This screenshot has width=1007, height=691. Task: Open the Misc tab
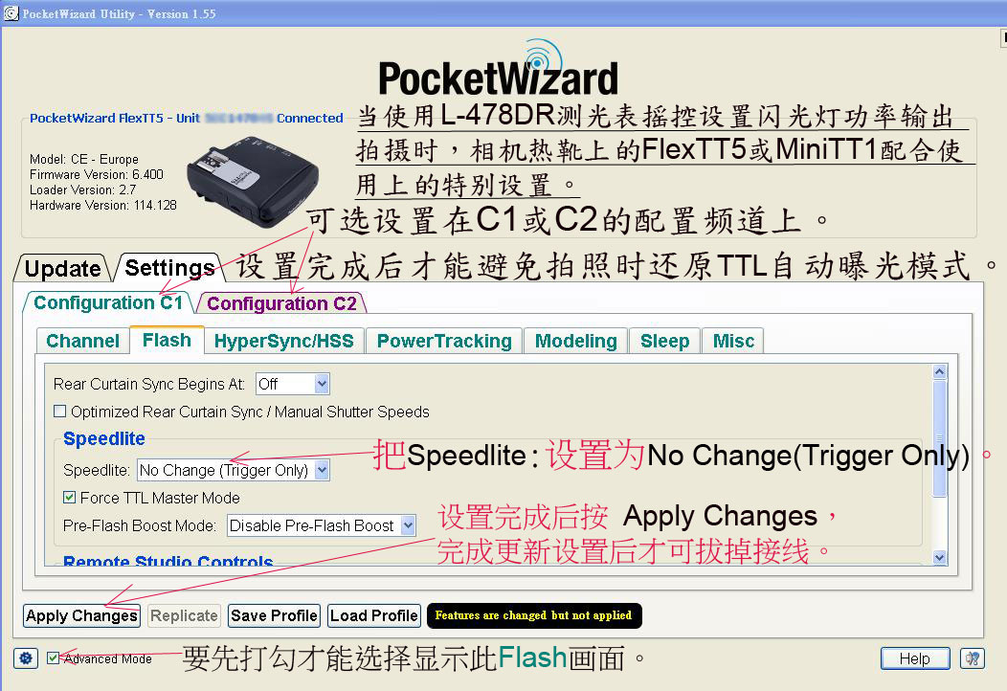pos(733,341)
